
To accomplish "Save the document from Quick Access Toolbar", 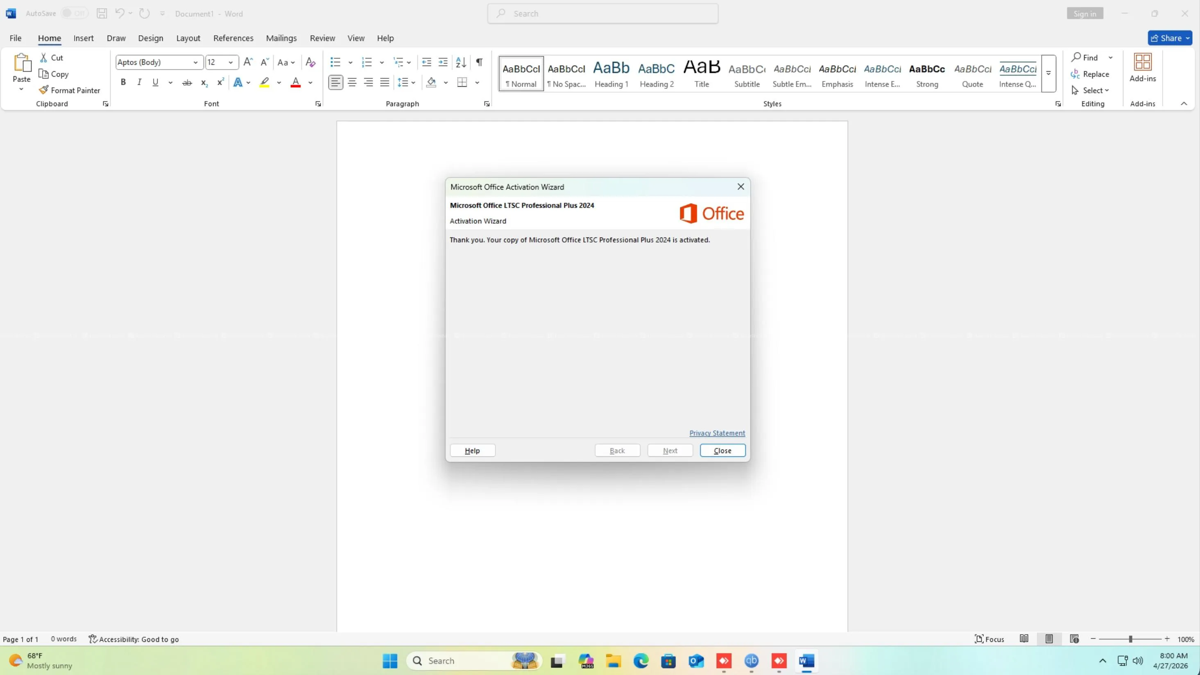I will tap(102, 14).
